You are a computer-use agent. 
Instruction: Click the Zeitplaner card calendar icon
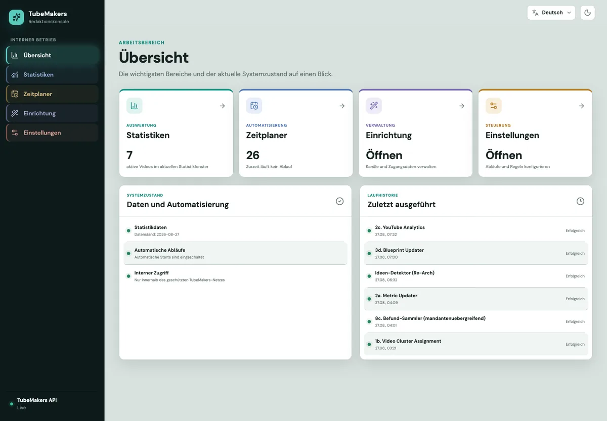coord(254,106)
